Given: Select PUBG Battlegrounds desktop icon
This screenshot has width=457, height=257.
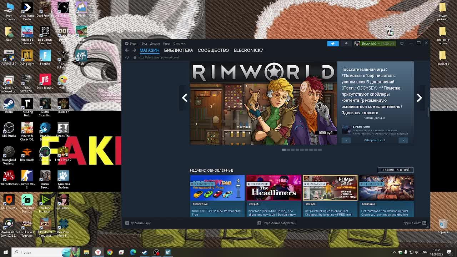Looking at the screenshot, I should click(x=27, y=84).
